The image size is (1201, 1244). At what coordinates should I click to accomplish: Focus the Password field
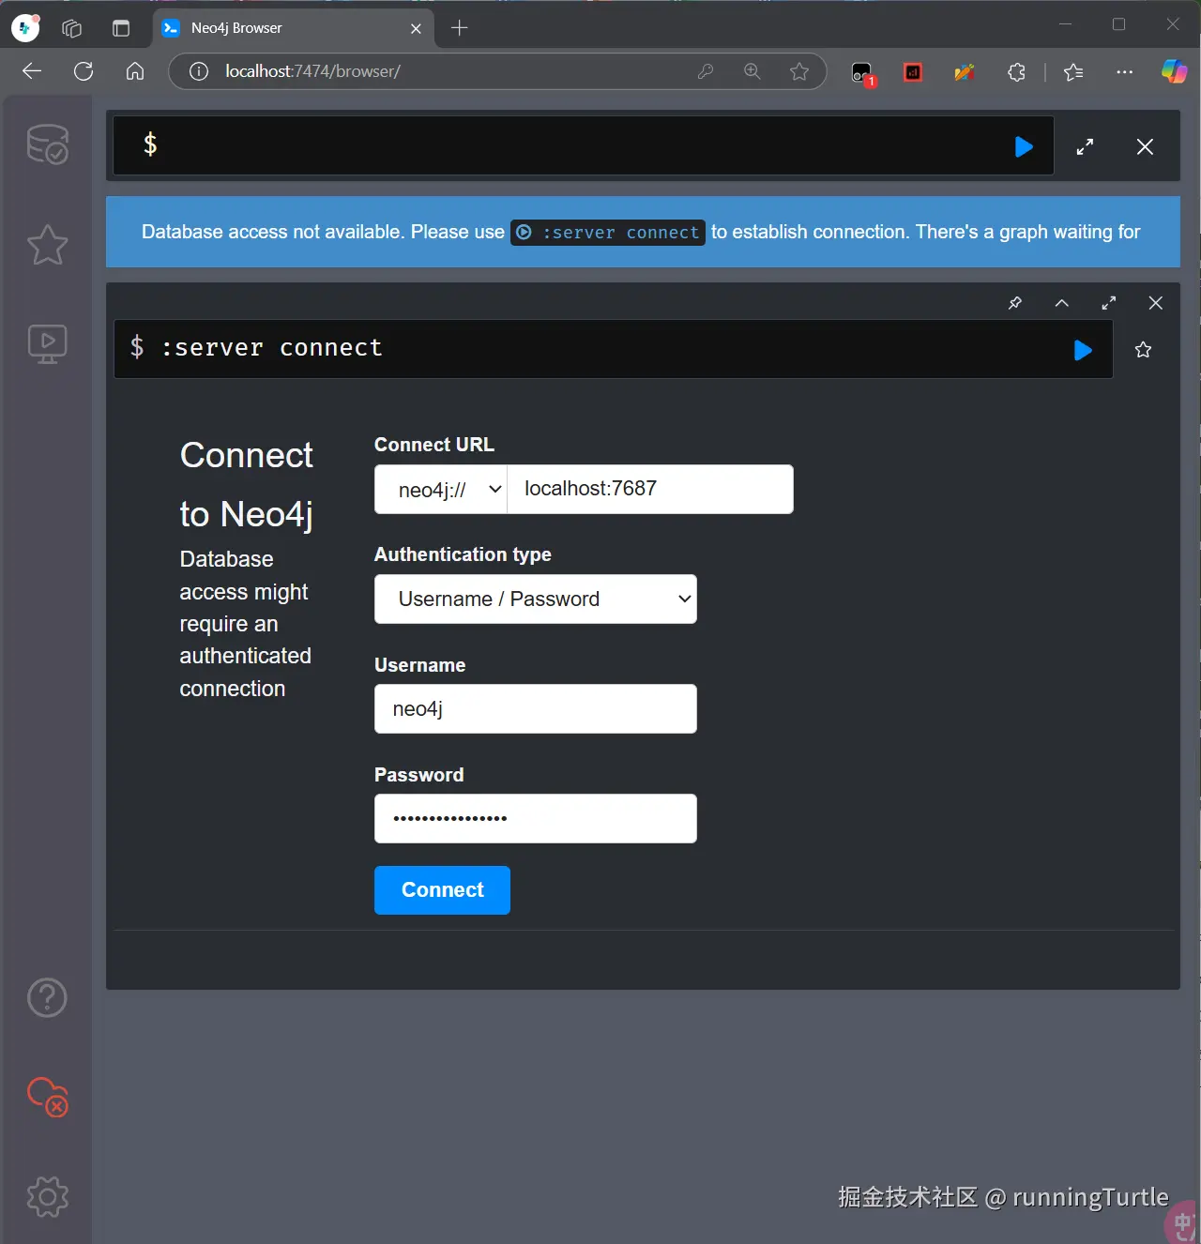536,818
